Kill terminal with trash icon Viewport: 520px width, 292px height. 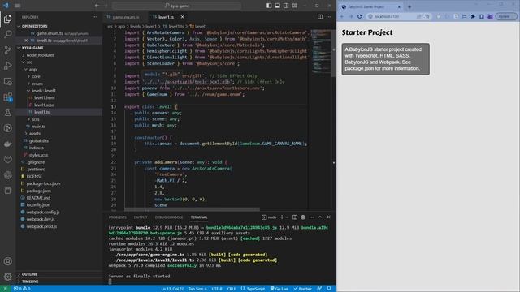click(x=303, y=217)
